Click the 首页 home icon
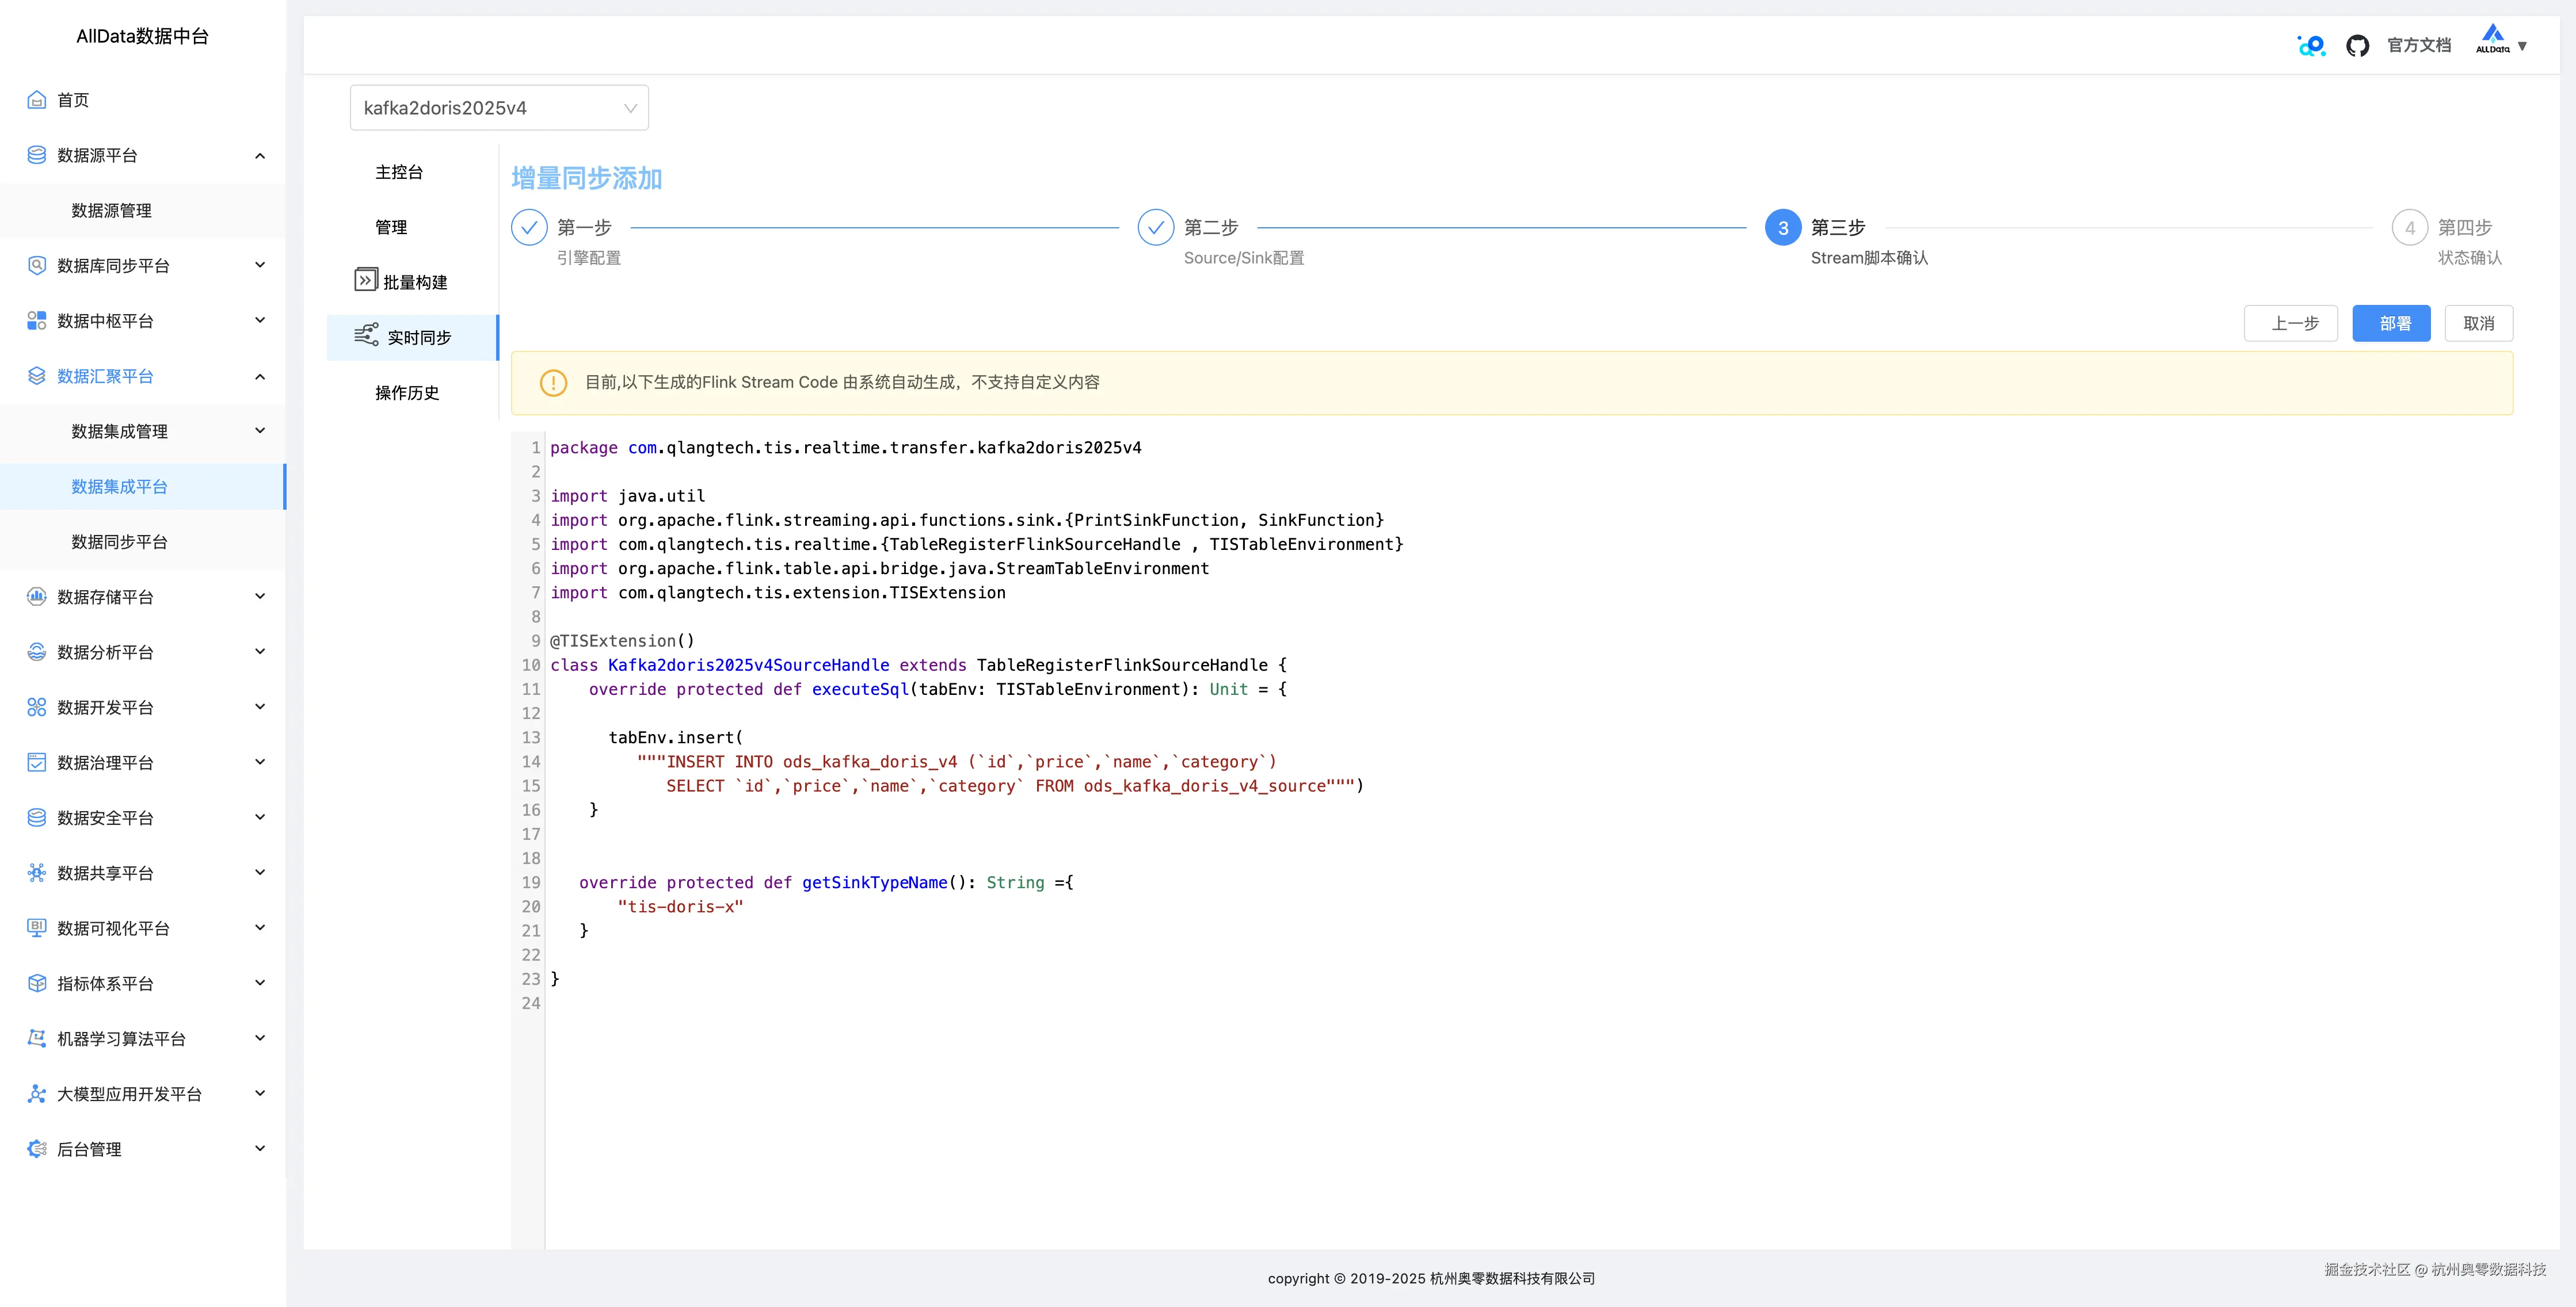 click(37, 100)
